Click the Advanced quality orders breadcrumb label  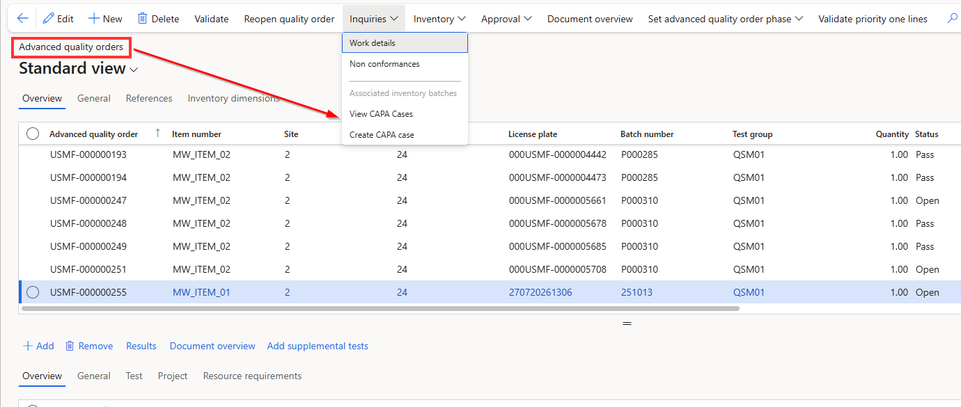point(71,47)
